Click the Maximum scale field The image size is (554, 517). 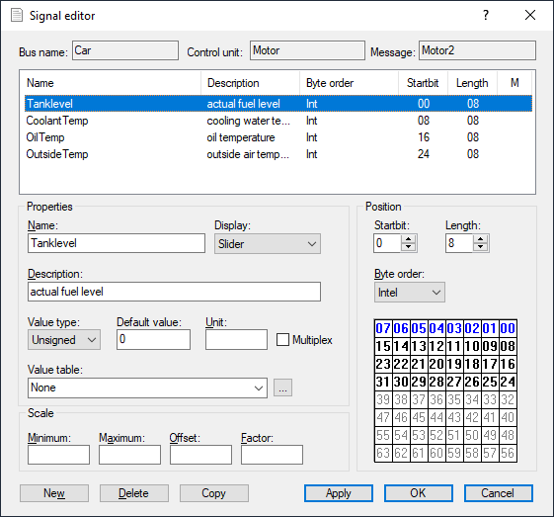[129, 455]
